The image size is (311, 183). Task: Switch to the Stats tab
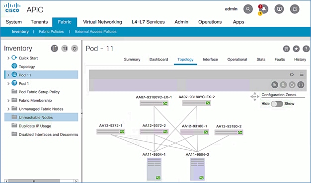coord(261,60)
